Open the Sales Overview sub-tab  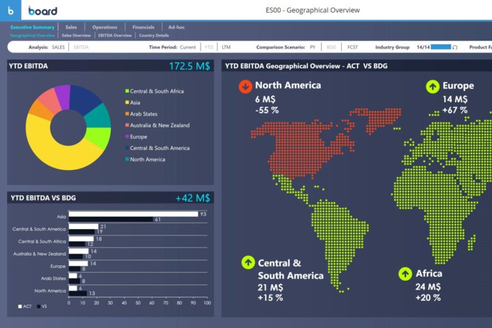pyautogui.click(x=76, y=36)
